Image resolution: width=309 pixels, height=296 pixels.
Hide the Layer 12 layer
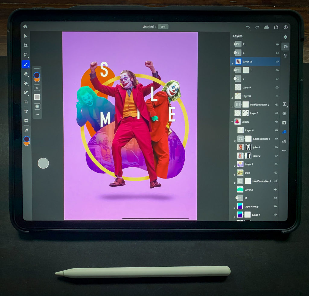click(x=277, y=62)
